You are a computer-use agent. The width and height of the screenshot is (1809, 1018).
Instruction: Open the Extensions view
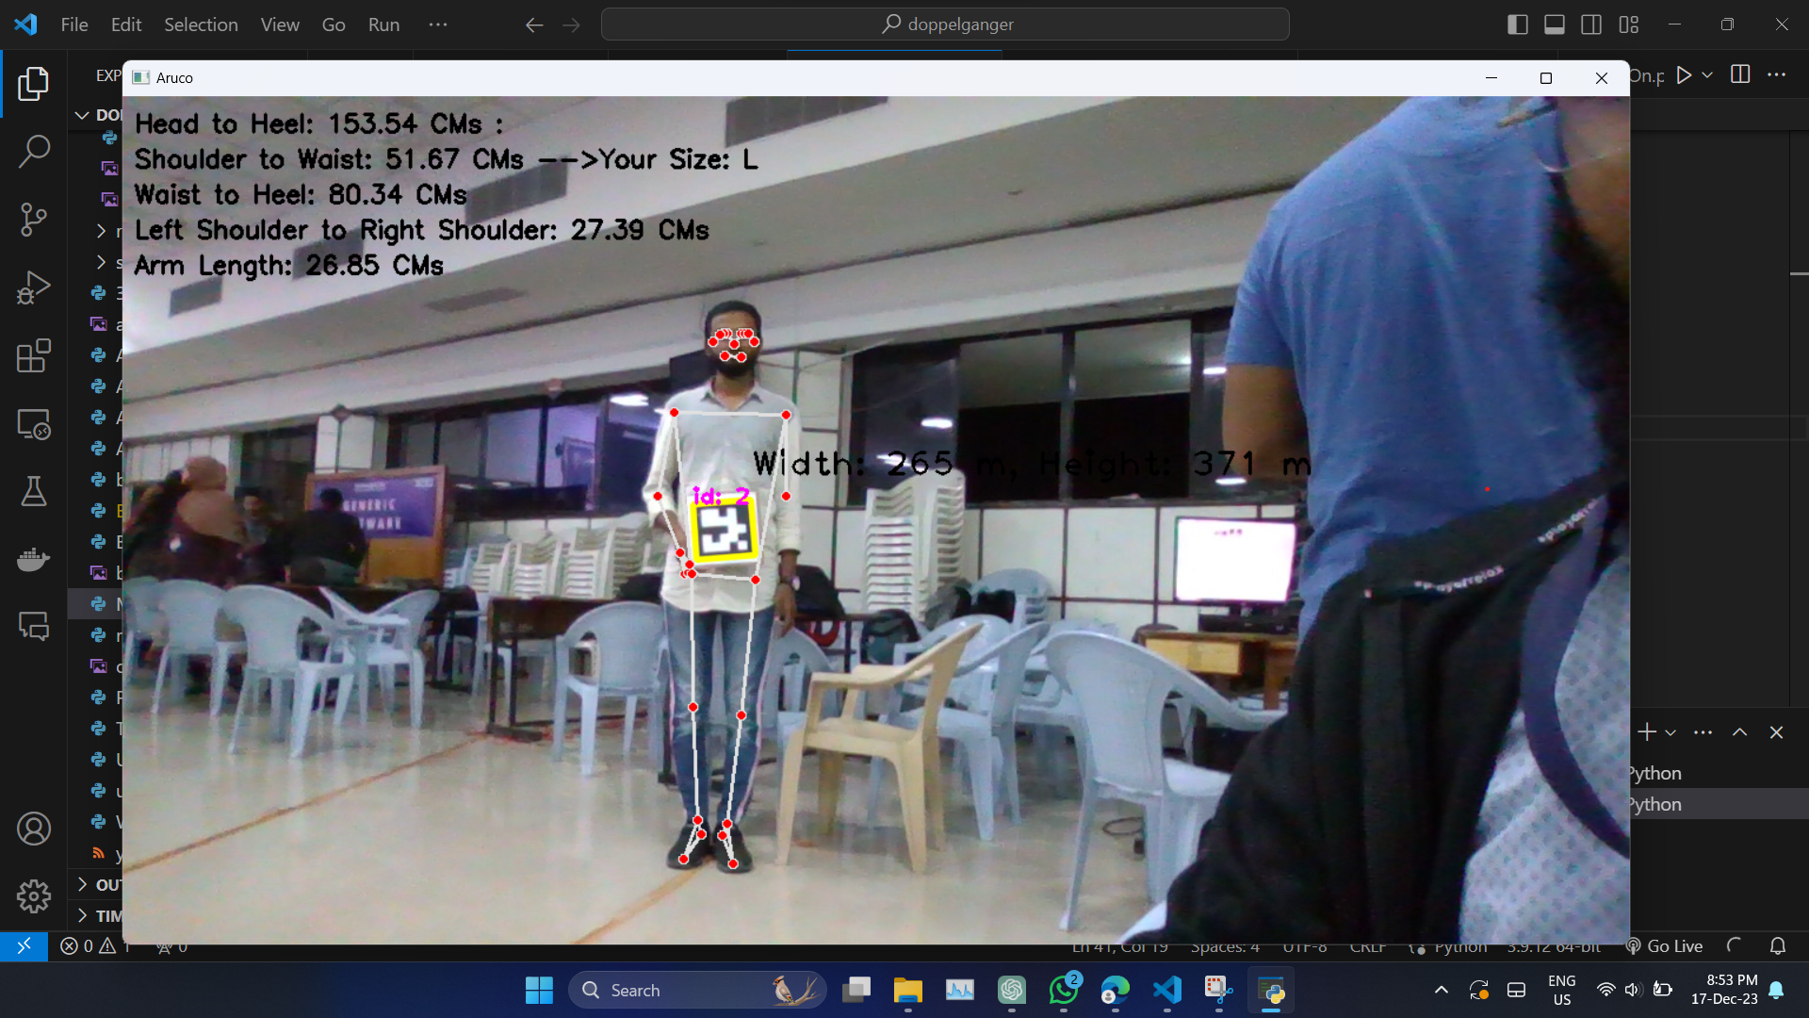34,356
